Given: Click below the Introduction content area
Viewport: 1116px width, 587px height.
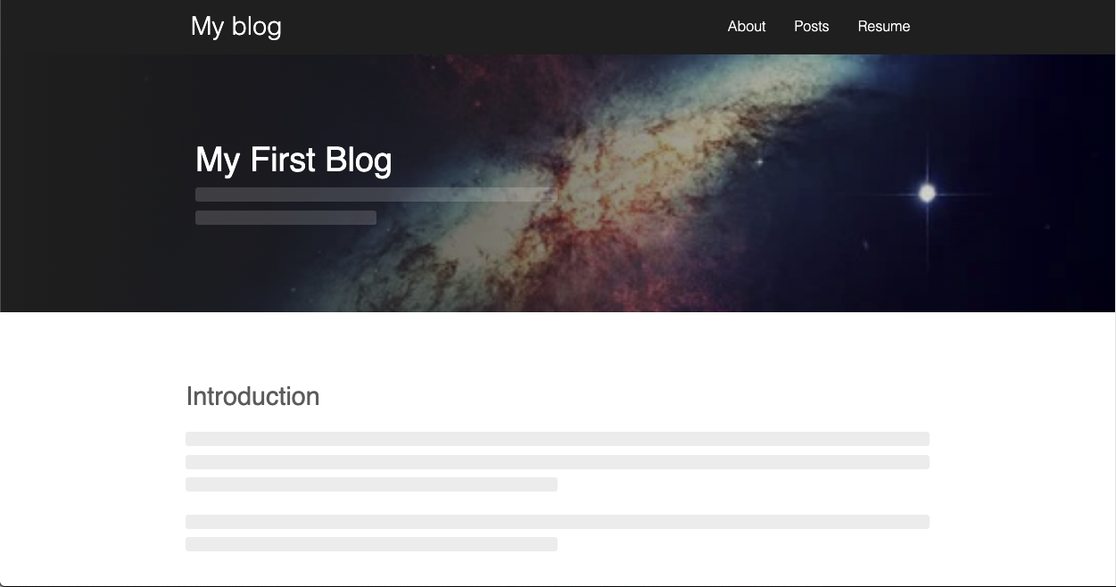Looking at the screenshot, I should point(558,566).
